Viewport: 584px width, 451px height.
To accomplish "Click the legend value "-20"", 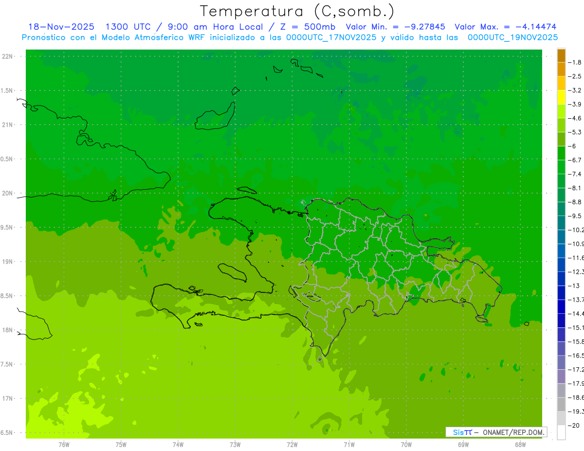I will click(574, 425).
